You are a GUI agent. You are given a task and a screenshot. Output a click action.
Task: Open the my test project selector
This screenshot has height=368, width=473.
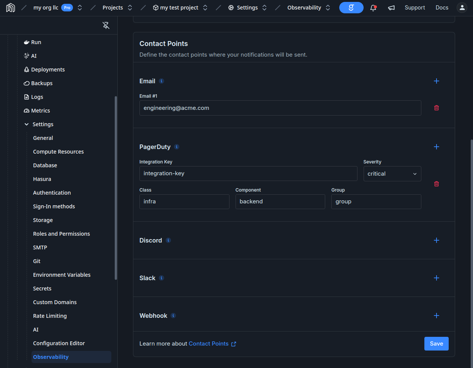(x=205, y=8)
